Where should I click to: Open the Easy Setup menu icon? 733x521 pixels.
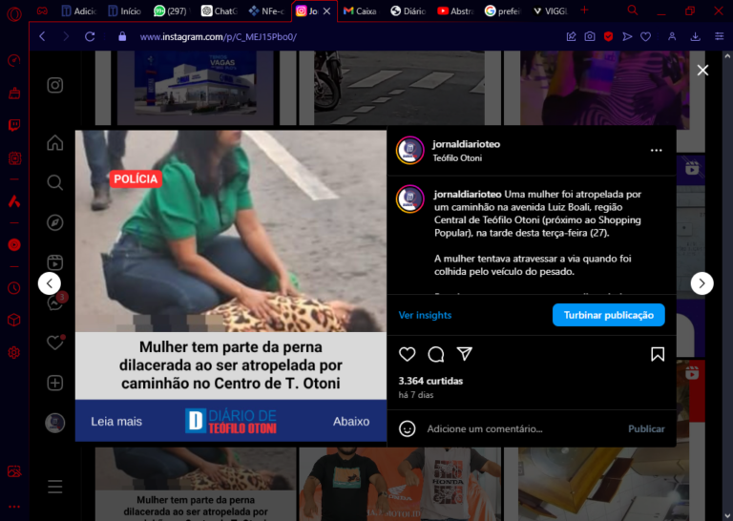click(720, 36)
